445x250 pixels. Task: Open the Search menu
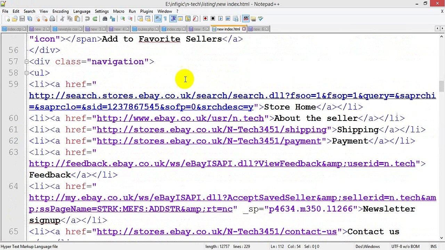click(29, 11)
